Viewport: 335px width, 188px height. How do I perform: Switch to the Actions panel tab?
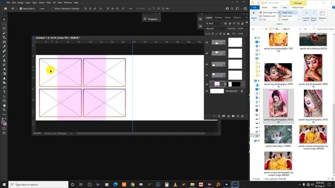click(219, 18)
